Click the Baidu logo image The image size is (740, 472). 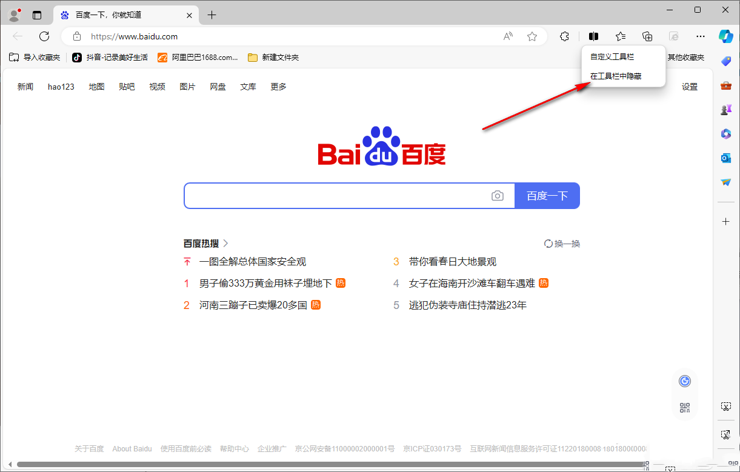pyautogui.click(x=382, y=146)
